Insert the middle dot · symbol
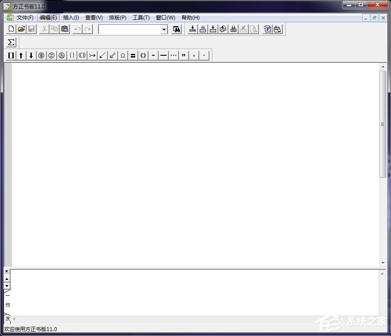 pos(204,55)
